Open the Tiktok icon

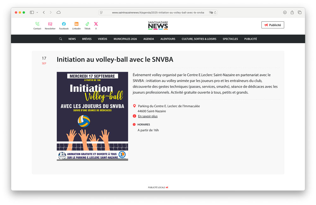coord(87,23)
